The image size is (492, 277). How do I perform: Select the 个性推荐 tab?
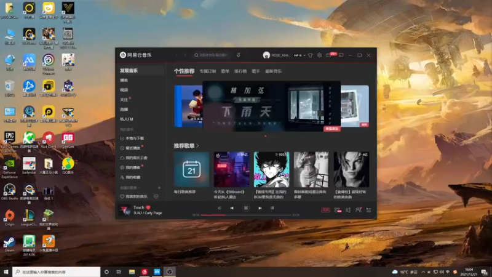click(x=184, y=71)
